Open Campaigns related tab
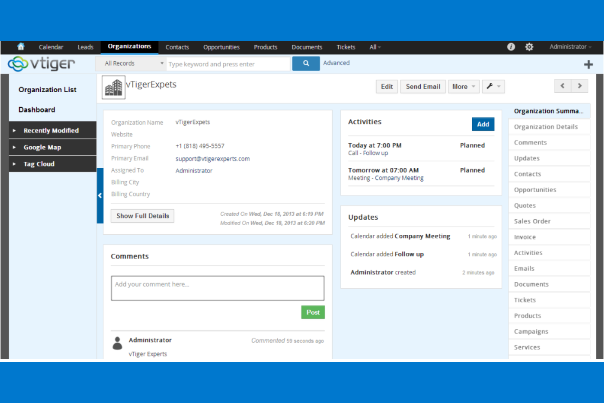604x403 pixels. [x=549, y=331]
